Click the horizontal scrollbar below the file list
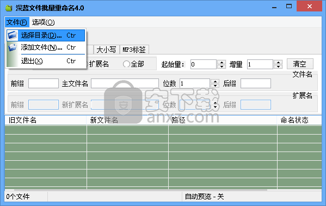 click(140, 190)
